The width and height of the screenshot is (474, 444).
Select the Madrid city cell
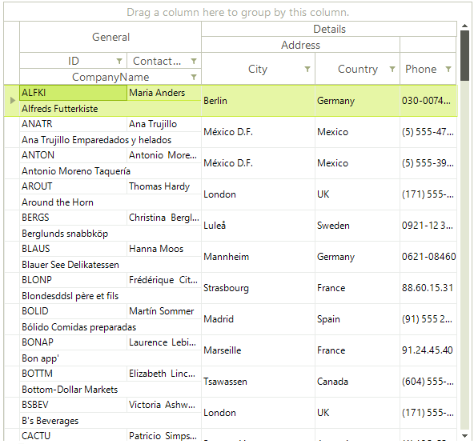pyautogui.click(x=258, y=319)
